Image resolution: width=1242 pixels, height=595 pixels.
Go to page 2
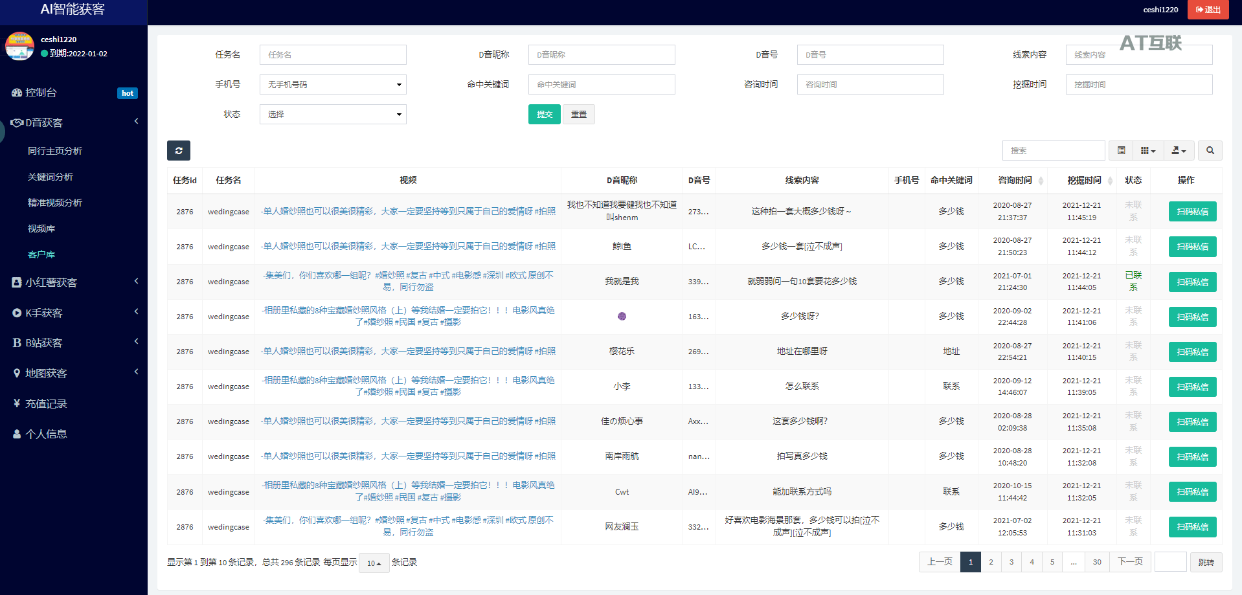tap(991, 562)
